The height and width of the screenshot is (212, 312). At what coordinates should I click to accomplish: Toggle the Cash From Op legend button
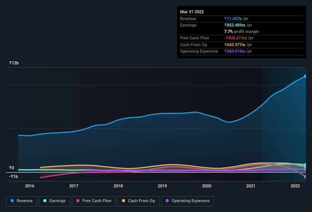(138, 201)
